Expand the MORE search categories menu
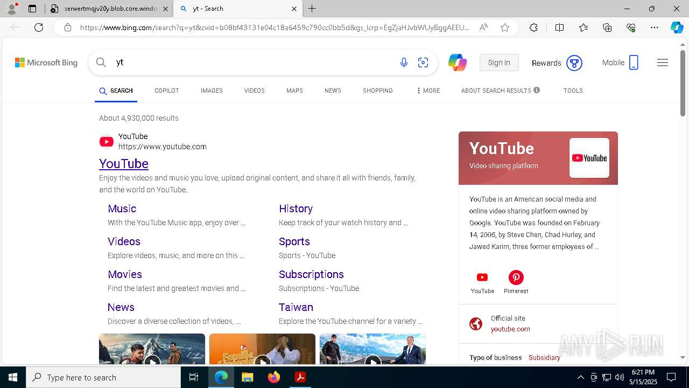The width and height of the screenshot is (689, 388). (x=428, y=91)
